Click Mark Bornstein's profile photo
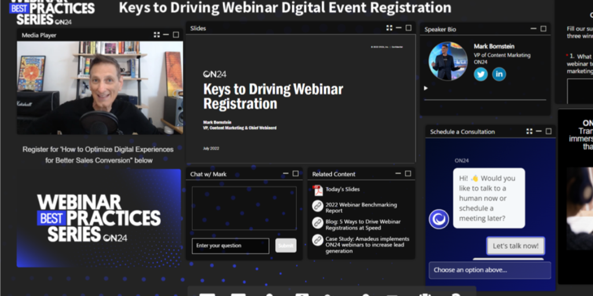The image size is (593, 296). tap(448, 61)
